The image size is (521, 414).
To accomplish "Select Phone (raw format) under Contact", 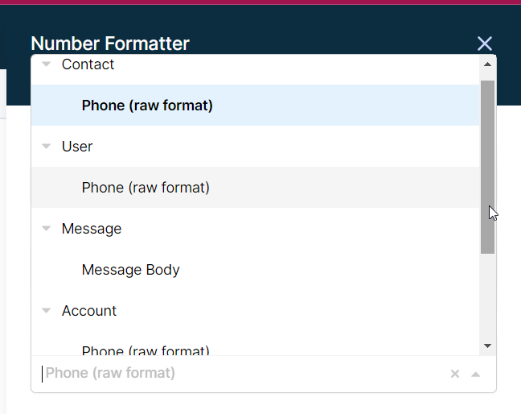I will (x=255, y=106).
